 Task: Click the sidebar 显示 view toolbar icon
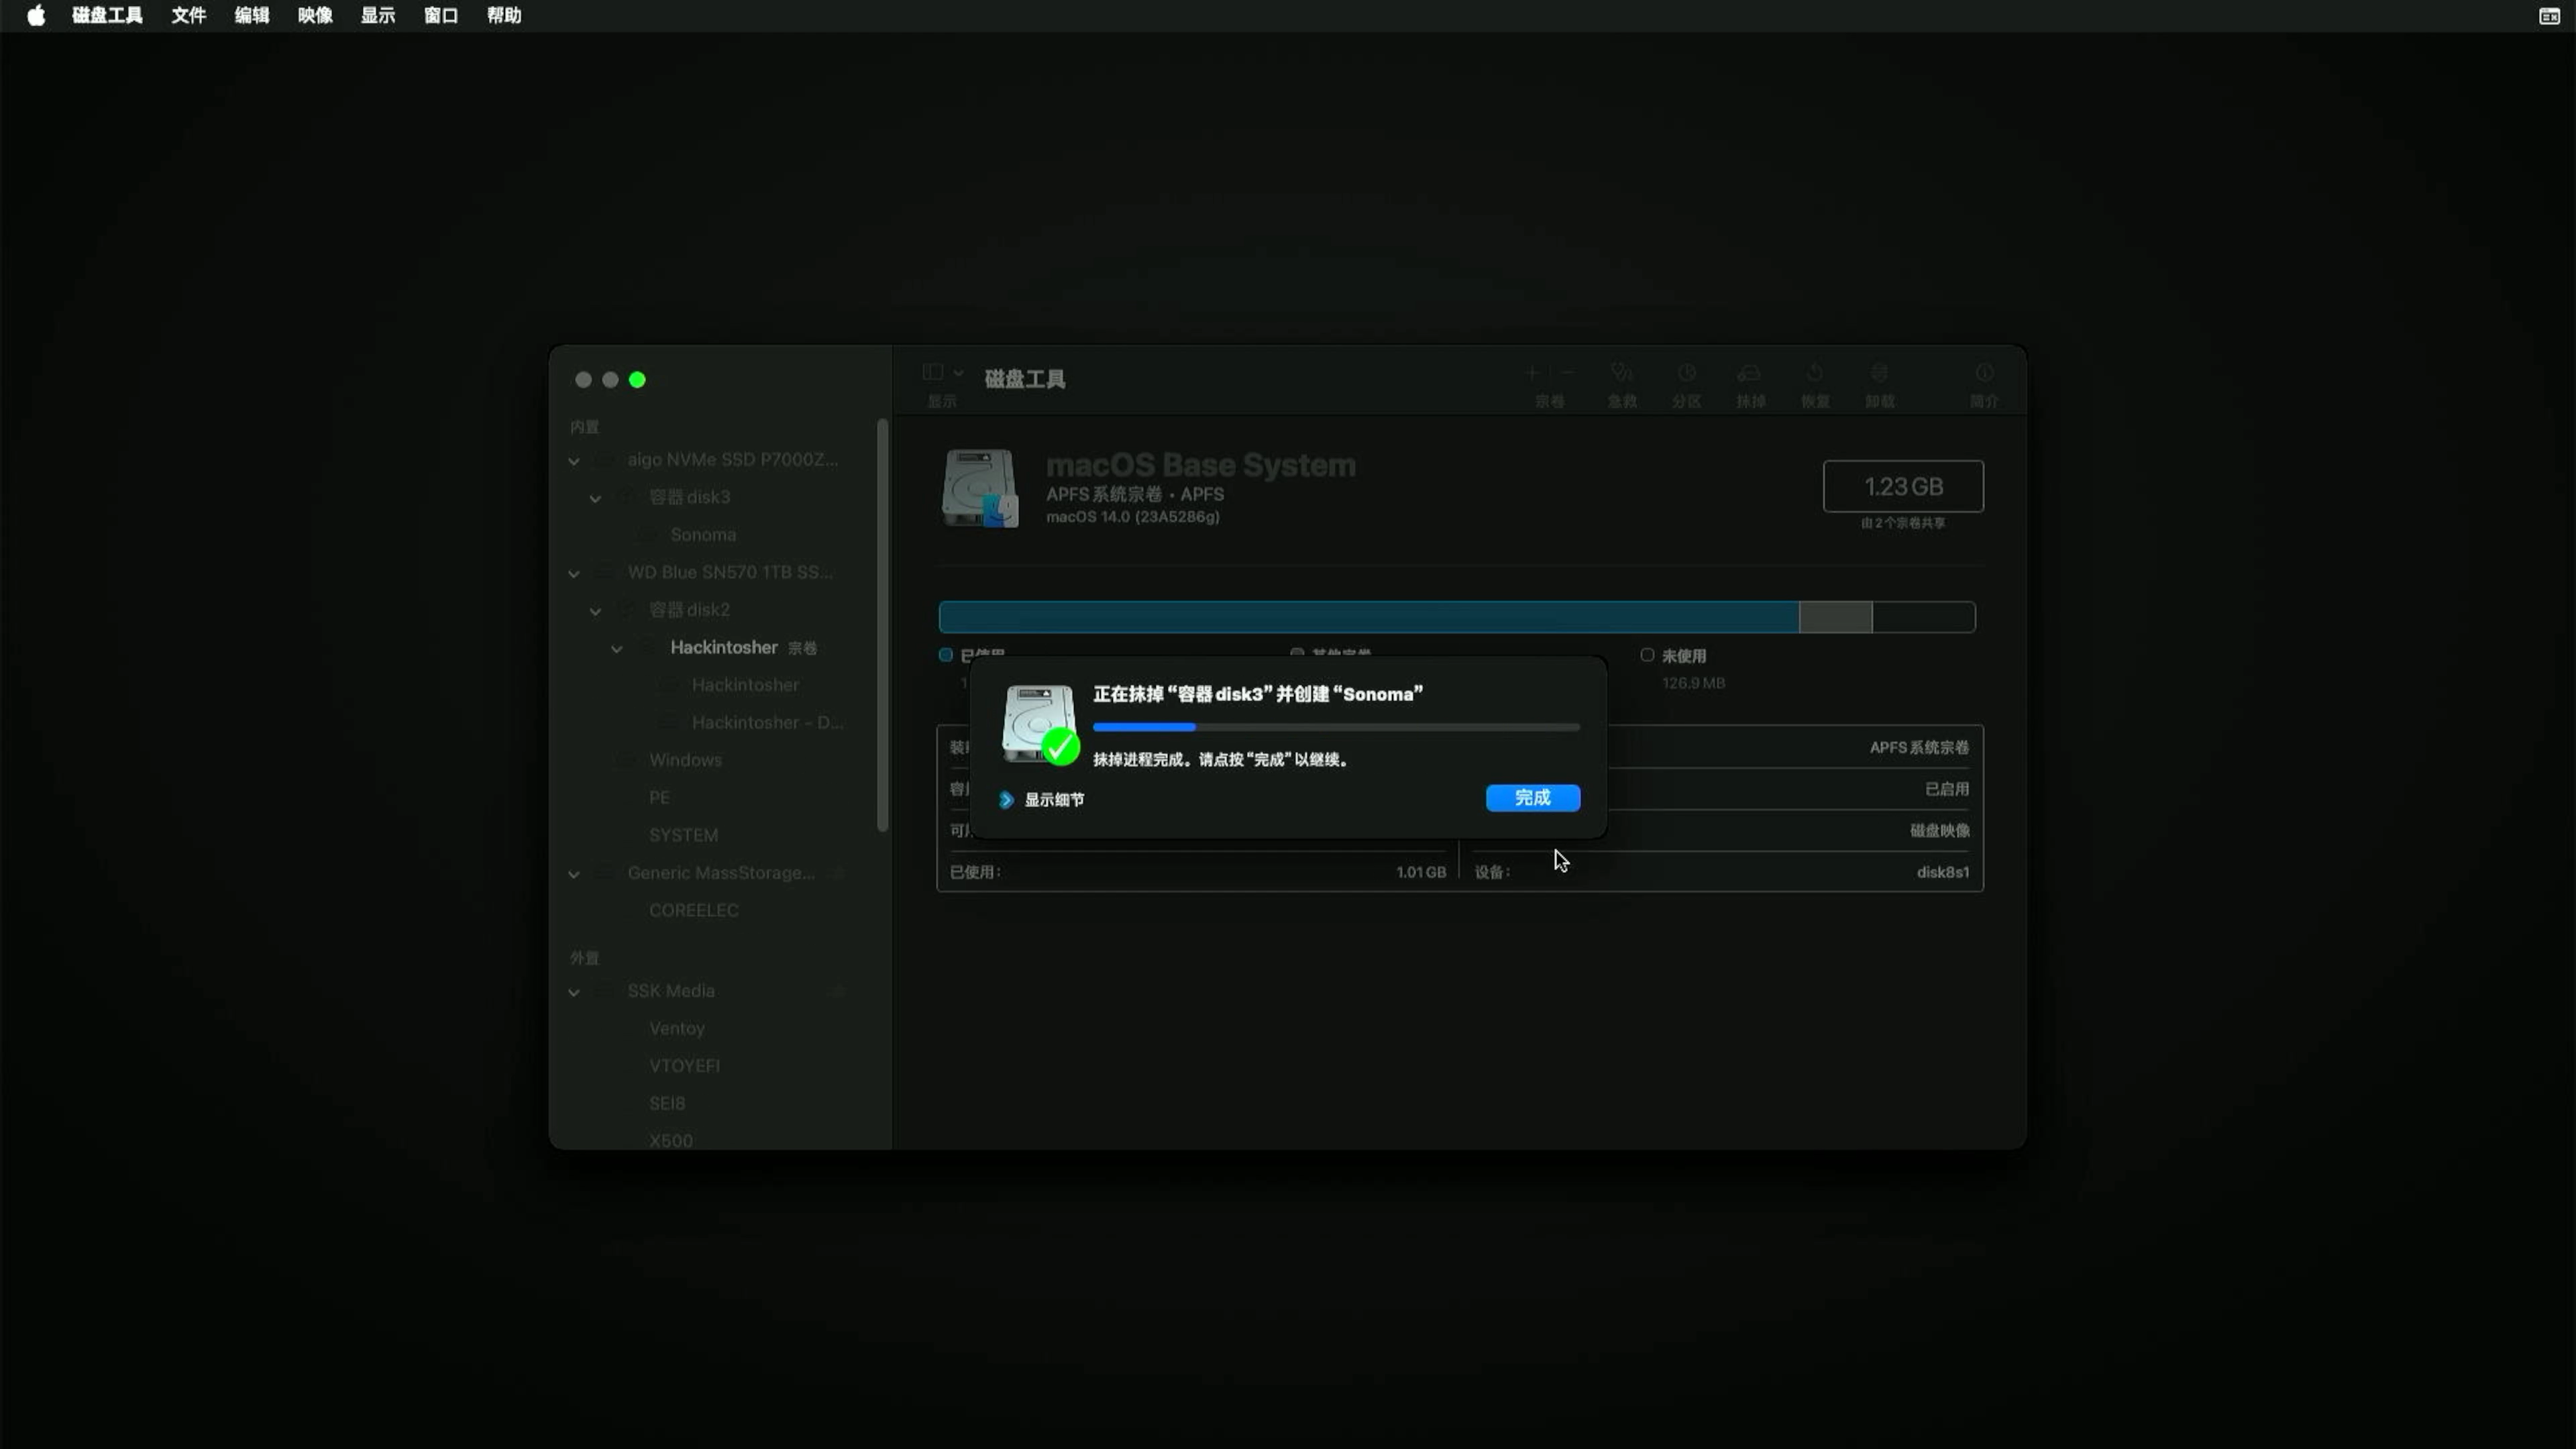pos(932,372)
